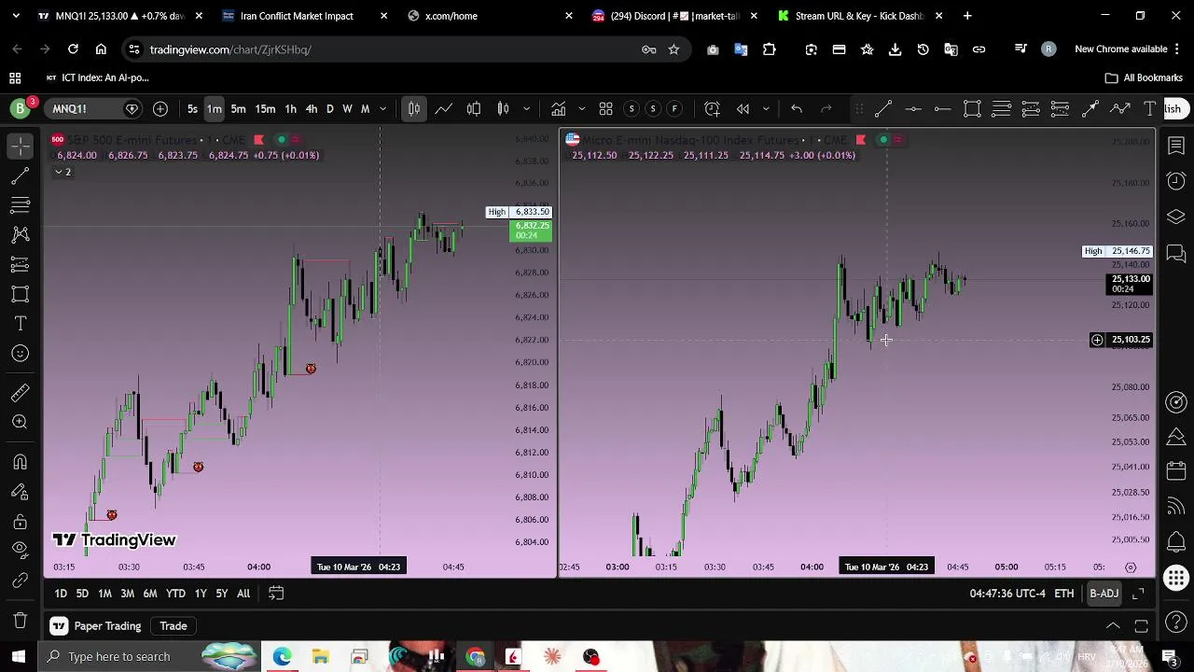
Task: Open object tree layers icon
Action: click(x=1176, y=217)
